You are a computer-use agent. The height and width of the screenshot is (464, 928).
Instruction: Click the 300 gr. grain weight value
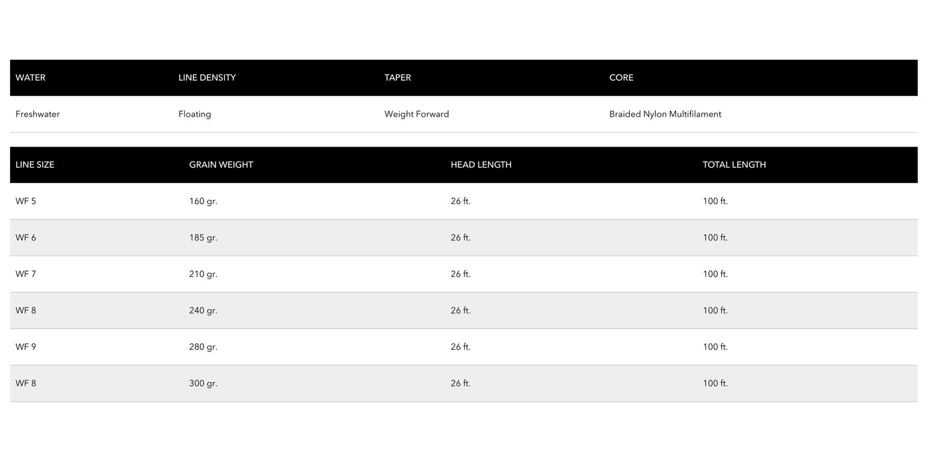pos(203,383)
